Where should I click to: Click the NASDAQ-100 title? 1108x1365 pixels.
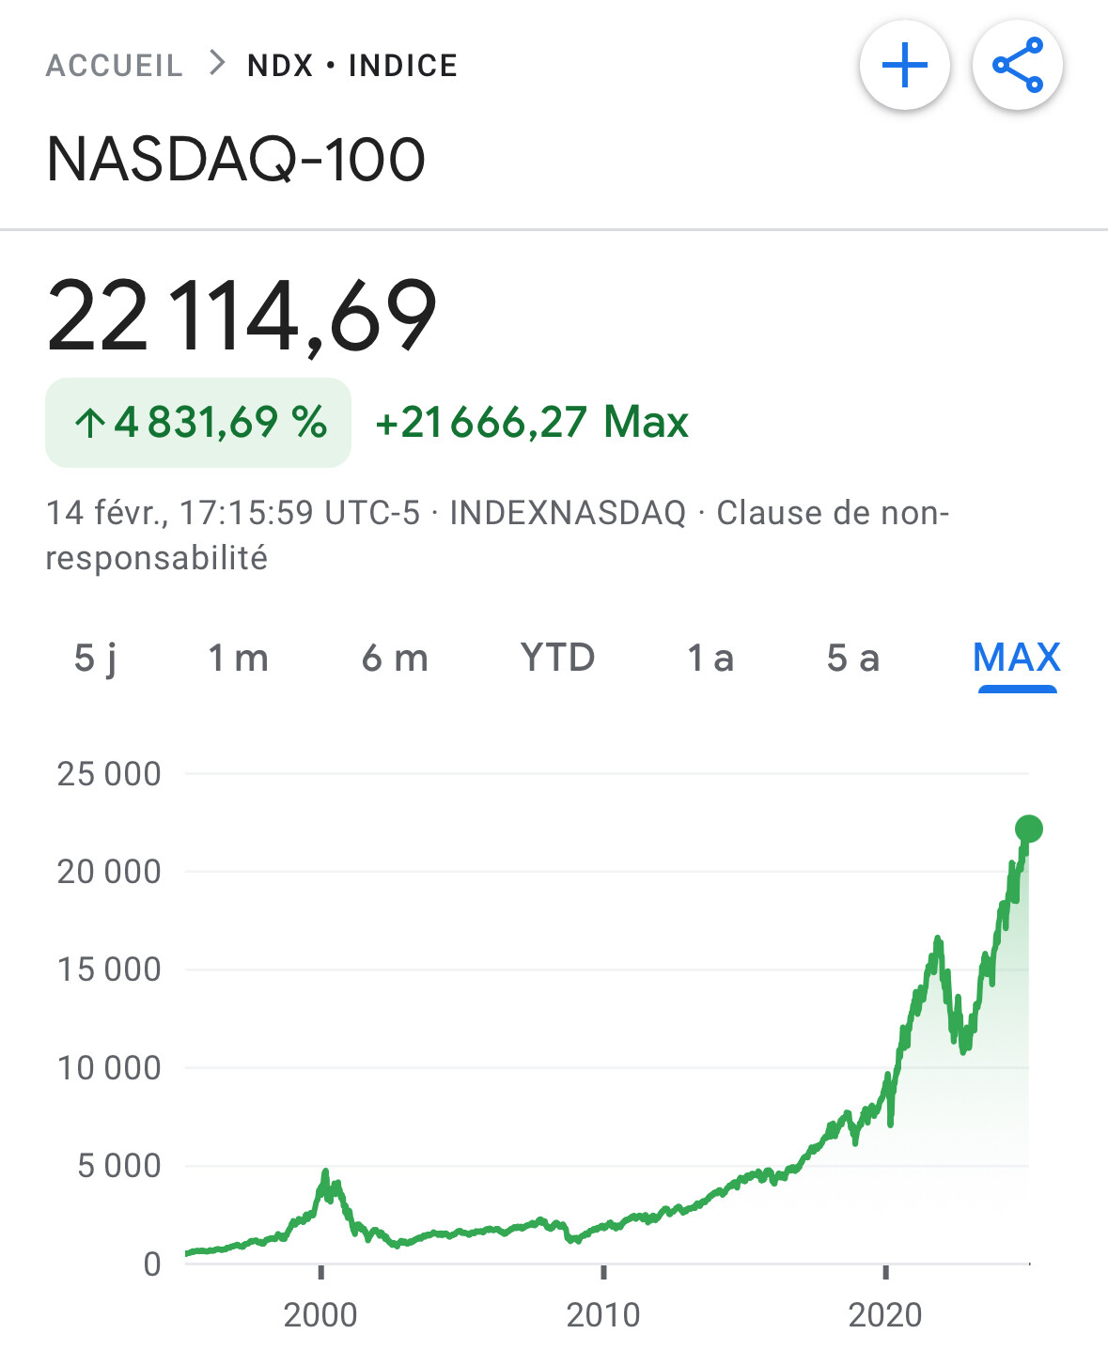(x=236, y=159)
